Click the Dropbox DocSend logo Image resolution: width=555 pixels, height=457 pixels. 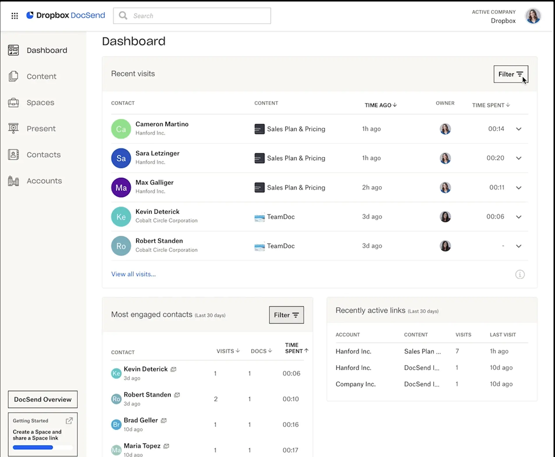[66, 15]
